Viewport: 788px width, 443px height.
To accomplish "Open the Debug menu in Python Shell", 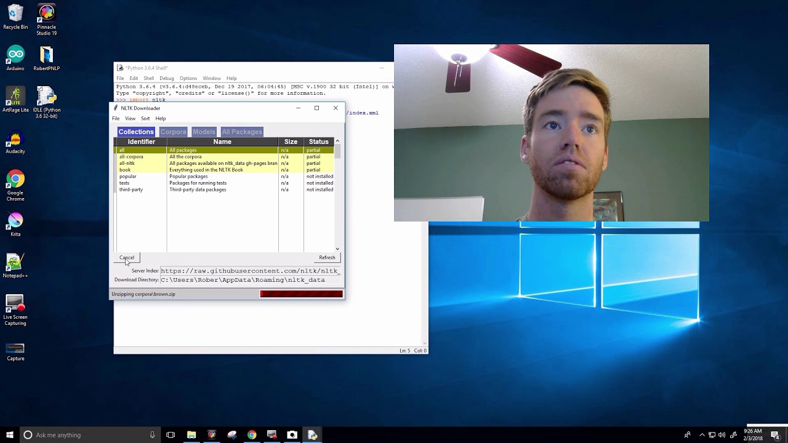I will pos(167,78).
